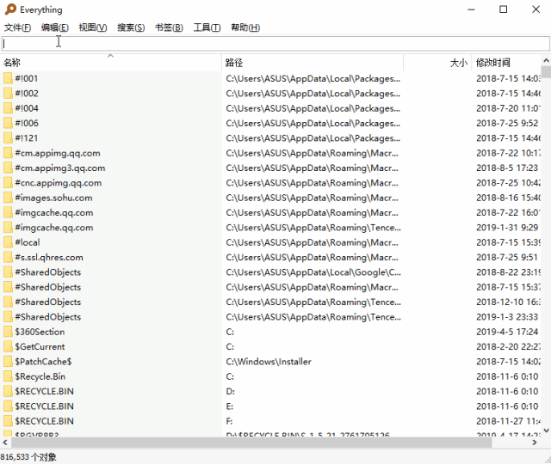Screen dimensions: 551x464
Task: Click the horizontal scrollbar left arrow
Action: (x=5, y=443)
